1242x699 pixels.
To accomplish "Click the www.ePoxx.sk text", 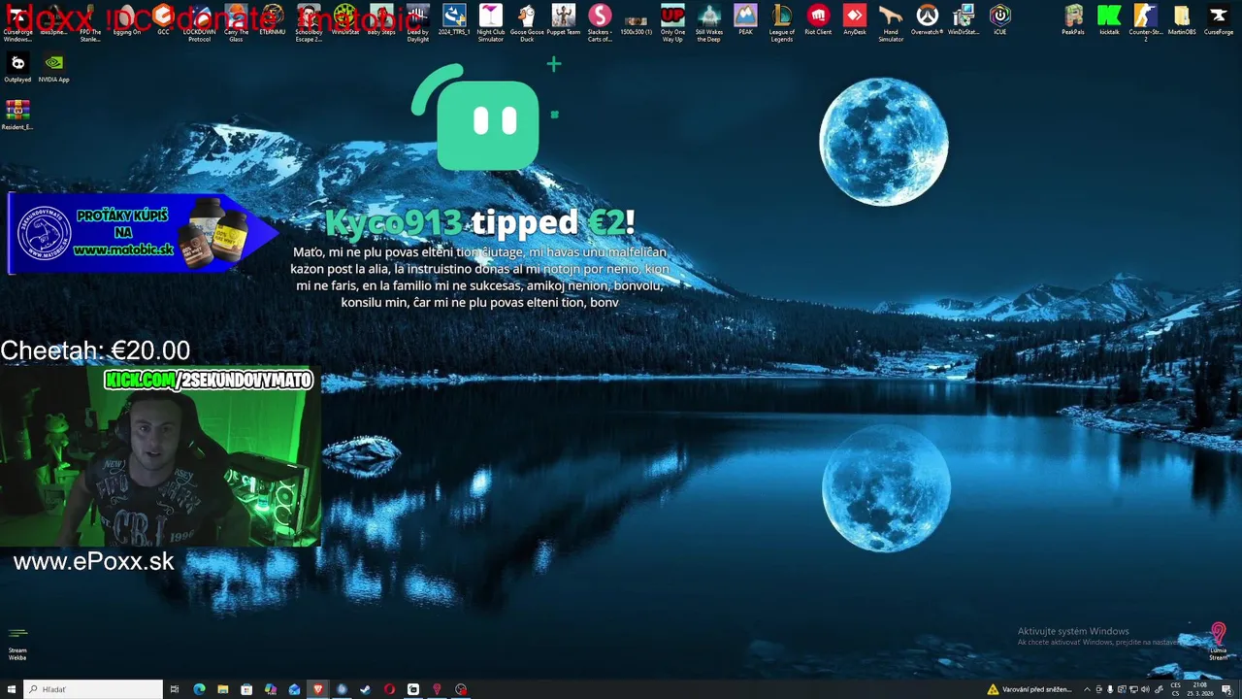I will coord(94,561).
